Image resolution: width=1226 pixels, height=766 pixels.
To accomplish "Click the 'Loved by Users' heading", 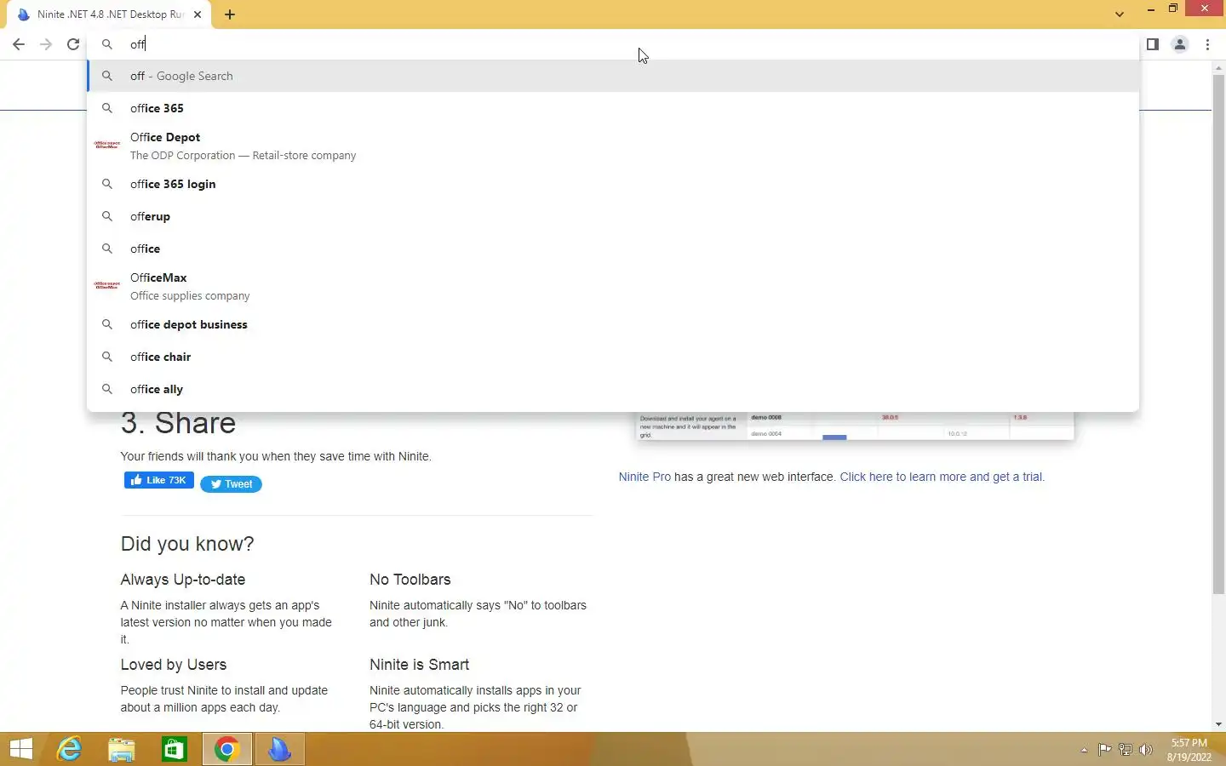I will (x=174, y=665).
